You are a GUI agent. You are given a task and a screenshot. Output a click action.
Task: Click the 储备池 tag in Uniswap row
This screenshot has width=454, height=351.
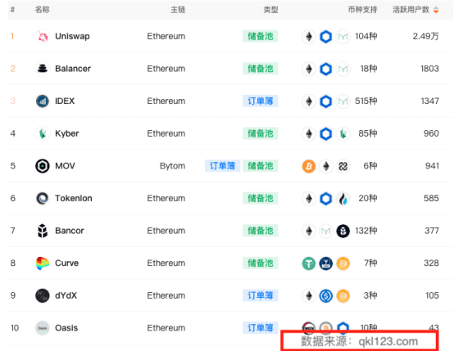click(x=261, y=36)
